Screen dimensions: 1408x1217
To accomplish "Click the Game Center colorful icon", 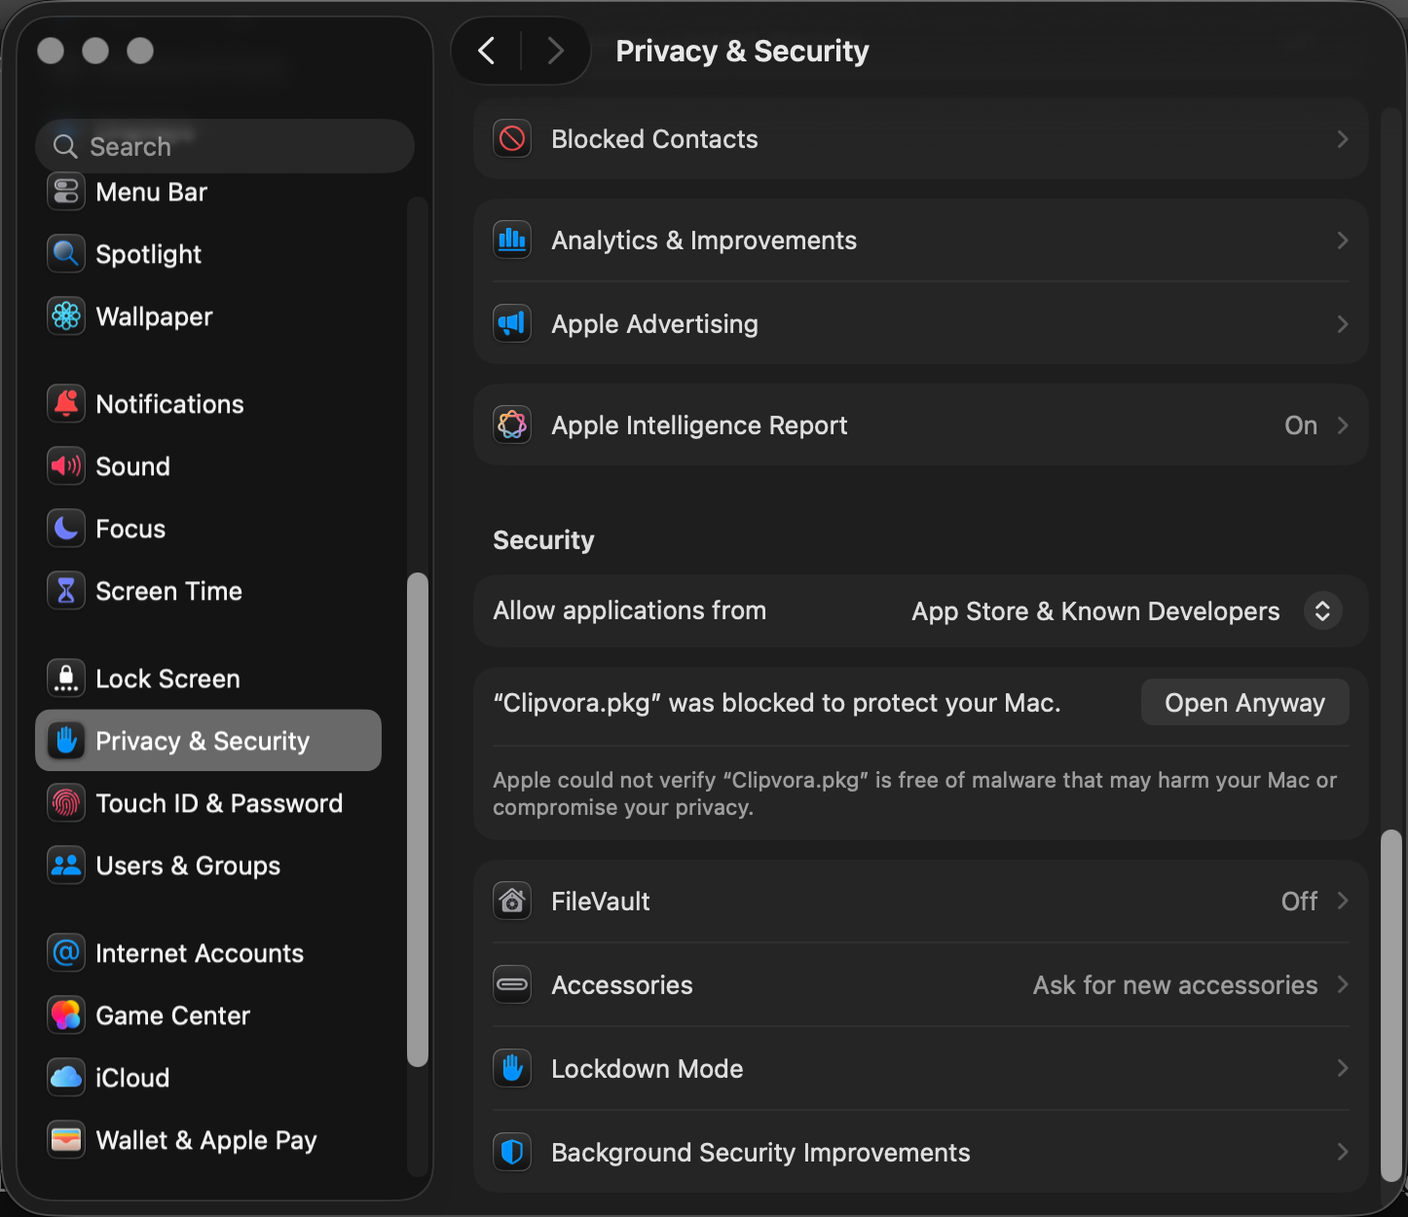I will tap(66, 1015).
